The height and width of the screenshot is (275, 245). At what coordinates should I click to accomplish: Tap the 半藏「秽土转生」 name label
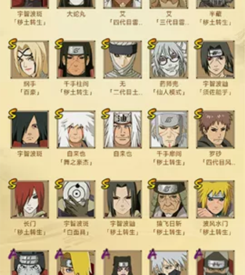(x=215, y=18)
